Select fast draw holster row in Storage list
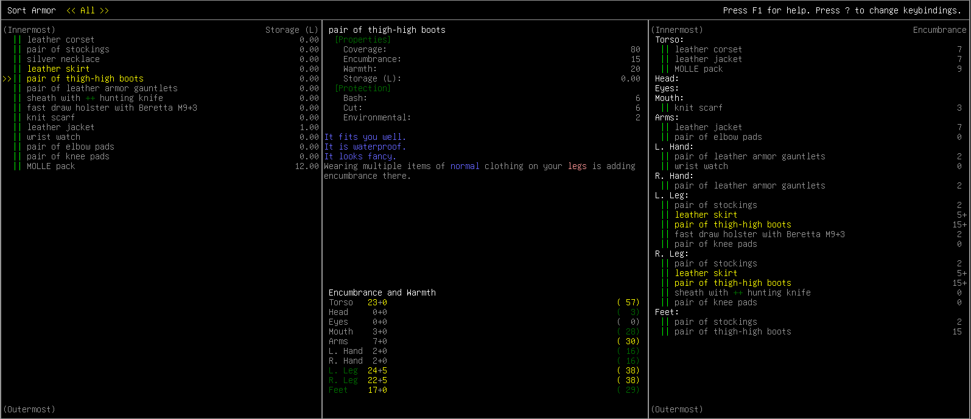Viewport: 971px width, 419px height. [x=161, y=108]
